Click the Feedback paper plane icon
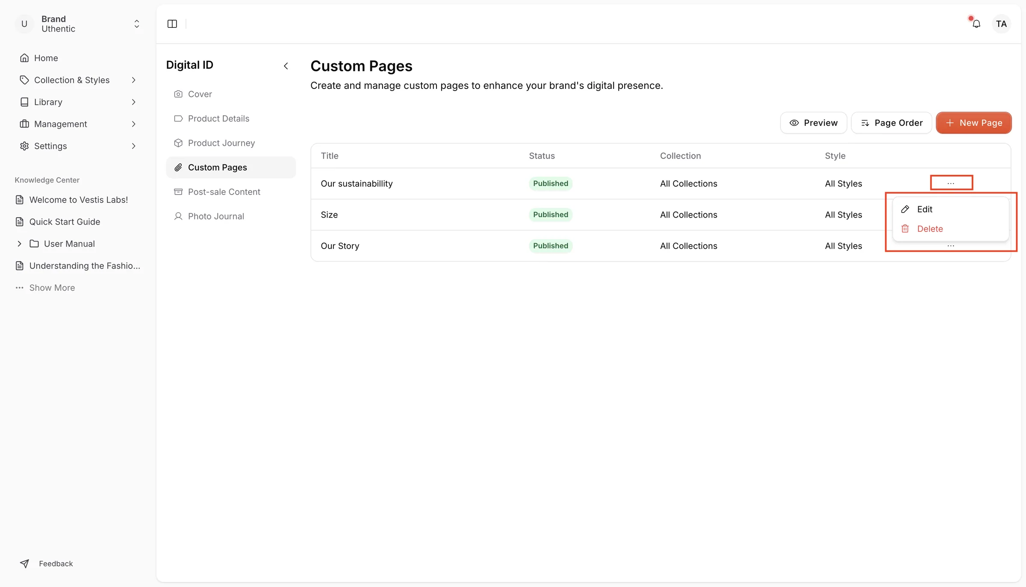The width and height of the screenshot is (1026, 587). pyautogui.click(x=24, y=563)
